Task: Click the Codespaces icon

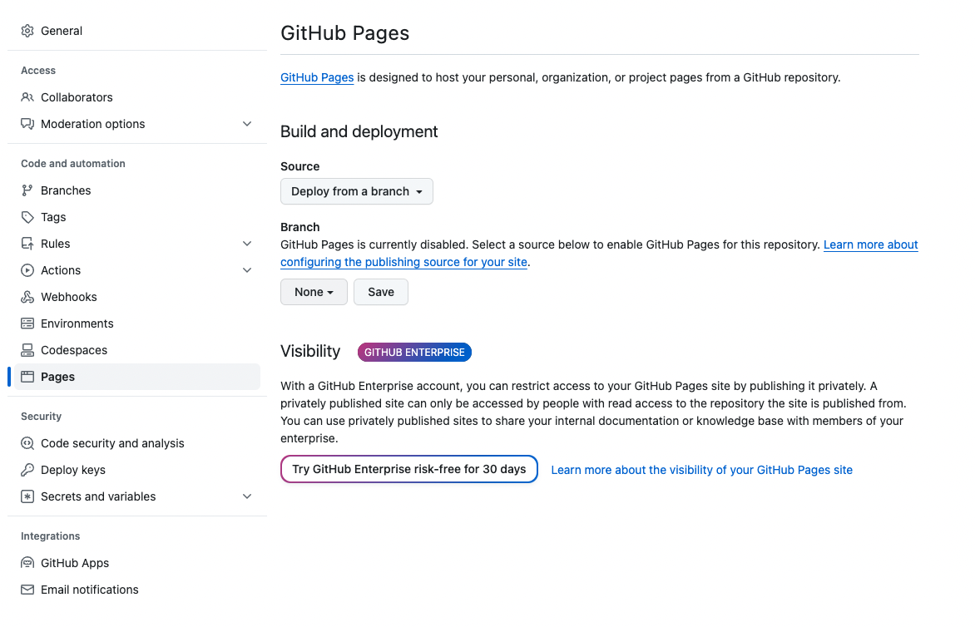Action: pyautogui.click(x=27, y=350)
